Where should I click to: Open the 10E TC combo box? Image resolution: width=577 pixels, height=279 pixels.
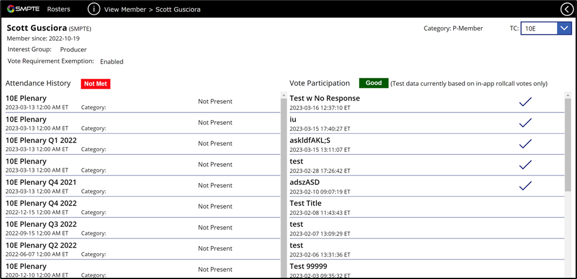click(539, 28)
